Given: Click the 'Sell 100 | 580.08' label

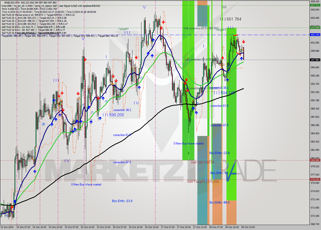Looking at the screenshot, I should point(203,162).
